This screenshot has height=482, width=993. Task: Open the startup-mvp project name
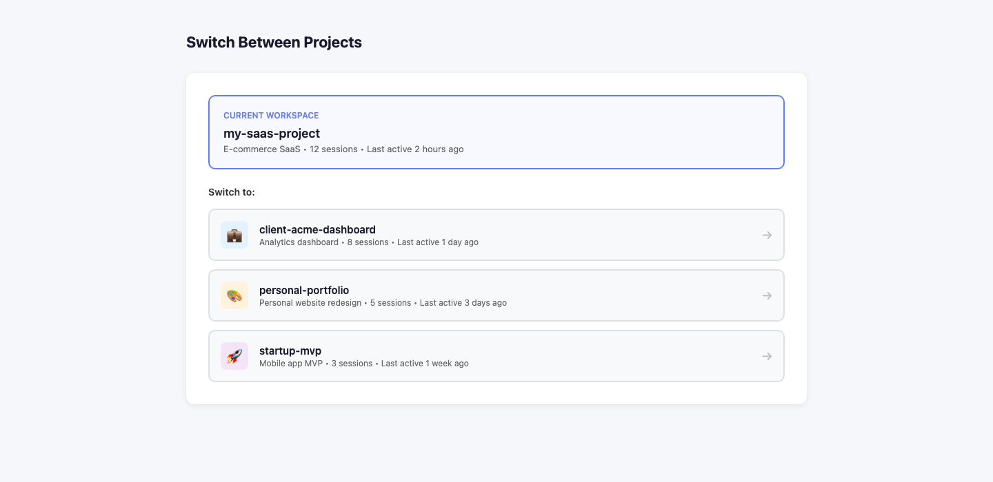click(290, 350)
